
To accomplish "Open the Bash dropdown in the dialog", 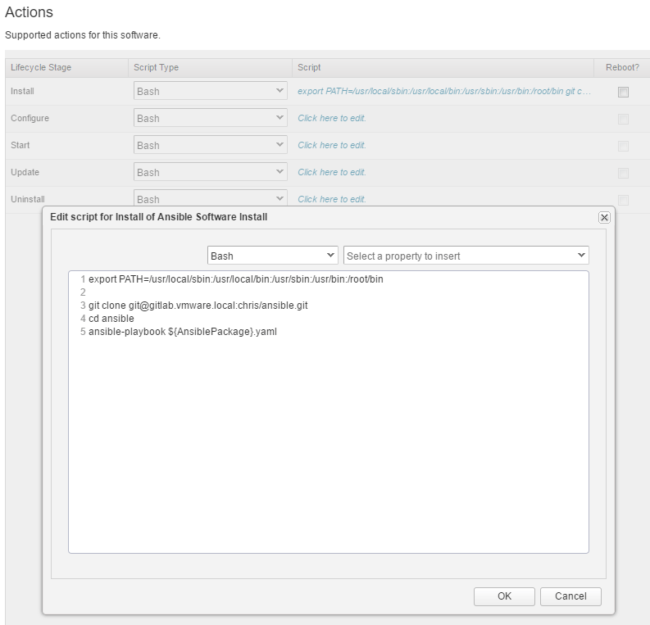I will coord(272,256).
